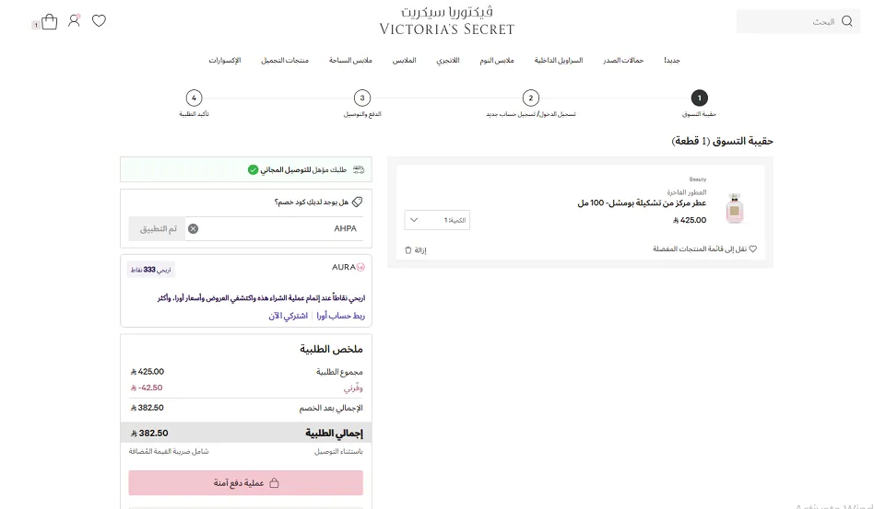Clear the AHPA promo code

tap(193, 228)
